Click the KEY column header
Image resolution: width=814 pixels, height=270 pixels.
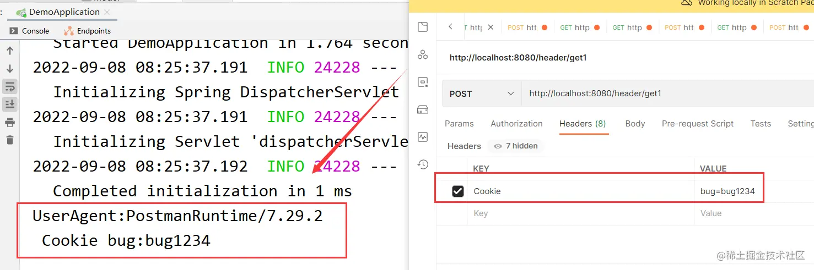coord(481,169)
